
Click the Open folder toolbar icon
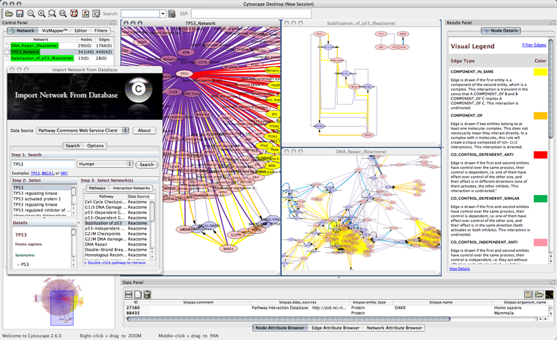point(9,13)
